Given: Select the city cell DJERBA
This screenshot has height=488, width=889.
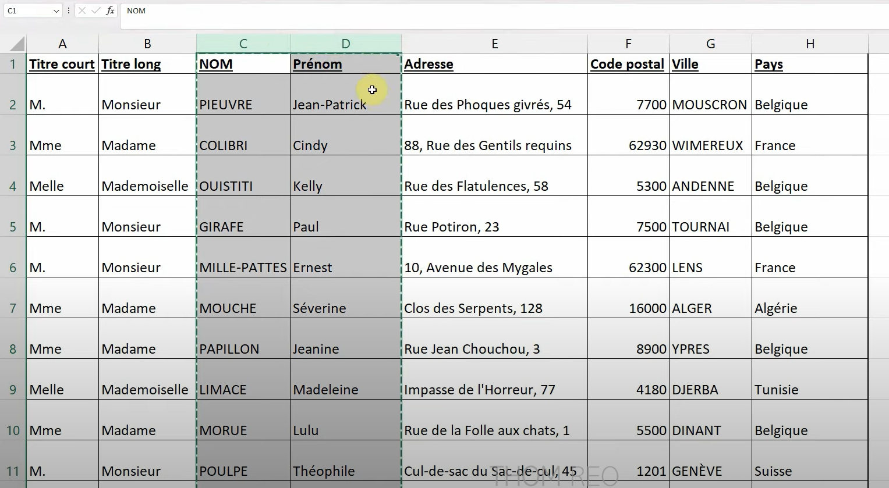Looking at the screenshot, I should pyautogui.click(x=710, y=379).
